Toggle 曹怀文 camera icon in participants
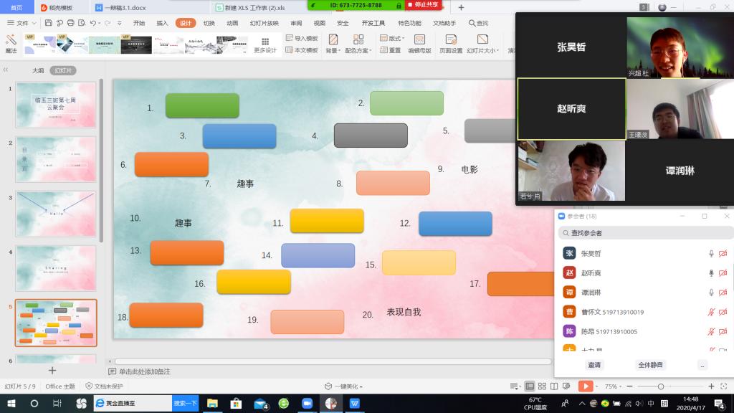The image size is (734, 413). pyautogui.click(x=723, y=312)
